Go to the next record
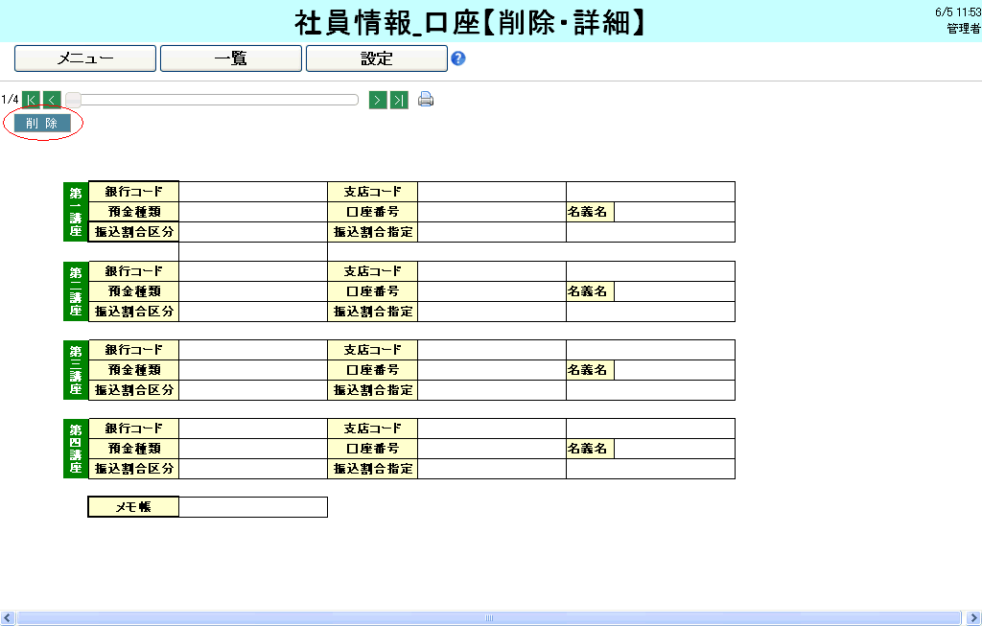Screen dimensions: 982x626 [x=378, y=100]
